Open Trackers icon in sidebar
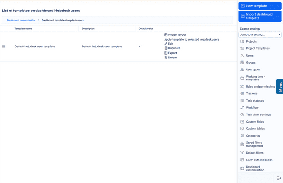The image size is (283, 183). (x=242, y=93)
